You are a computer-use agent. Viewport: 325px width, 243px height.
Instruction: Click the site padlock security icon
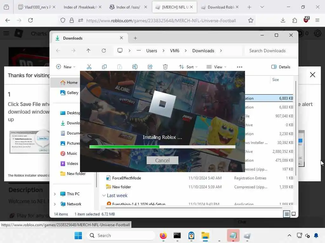72,20
